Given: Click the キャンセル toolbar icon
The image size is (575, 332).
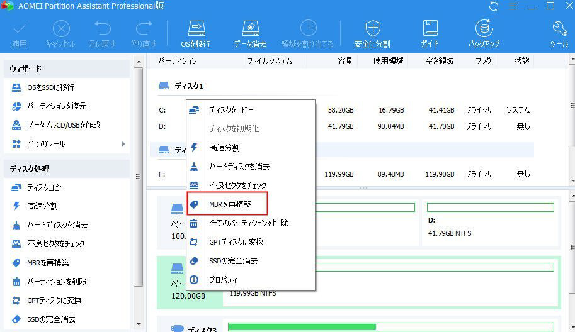Looking at the screenshot, I should click(60, 35).
